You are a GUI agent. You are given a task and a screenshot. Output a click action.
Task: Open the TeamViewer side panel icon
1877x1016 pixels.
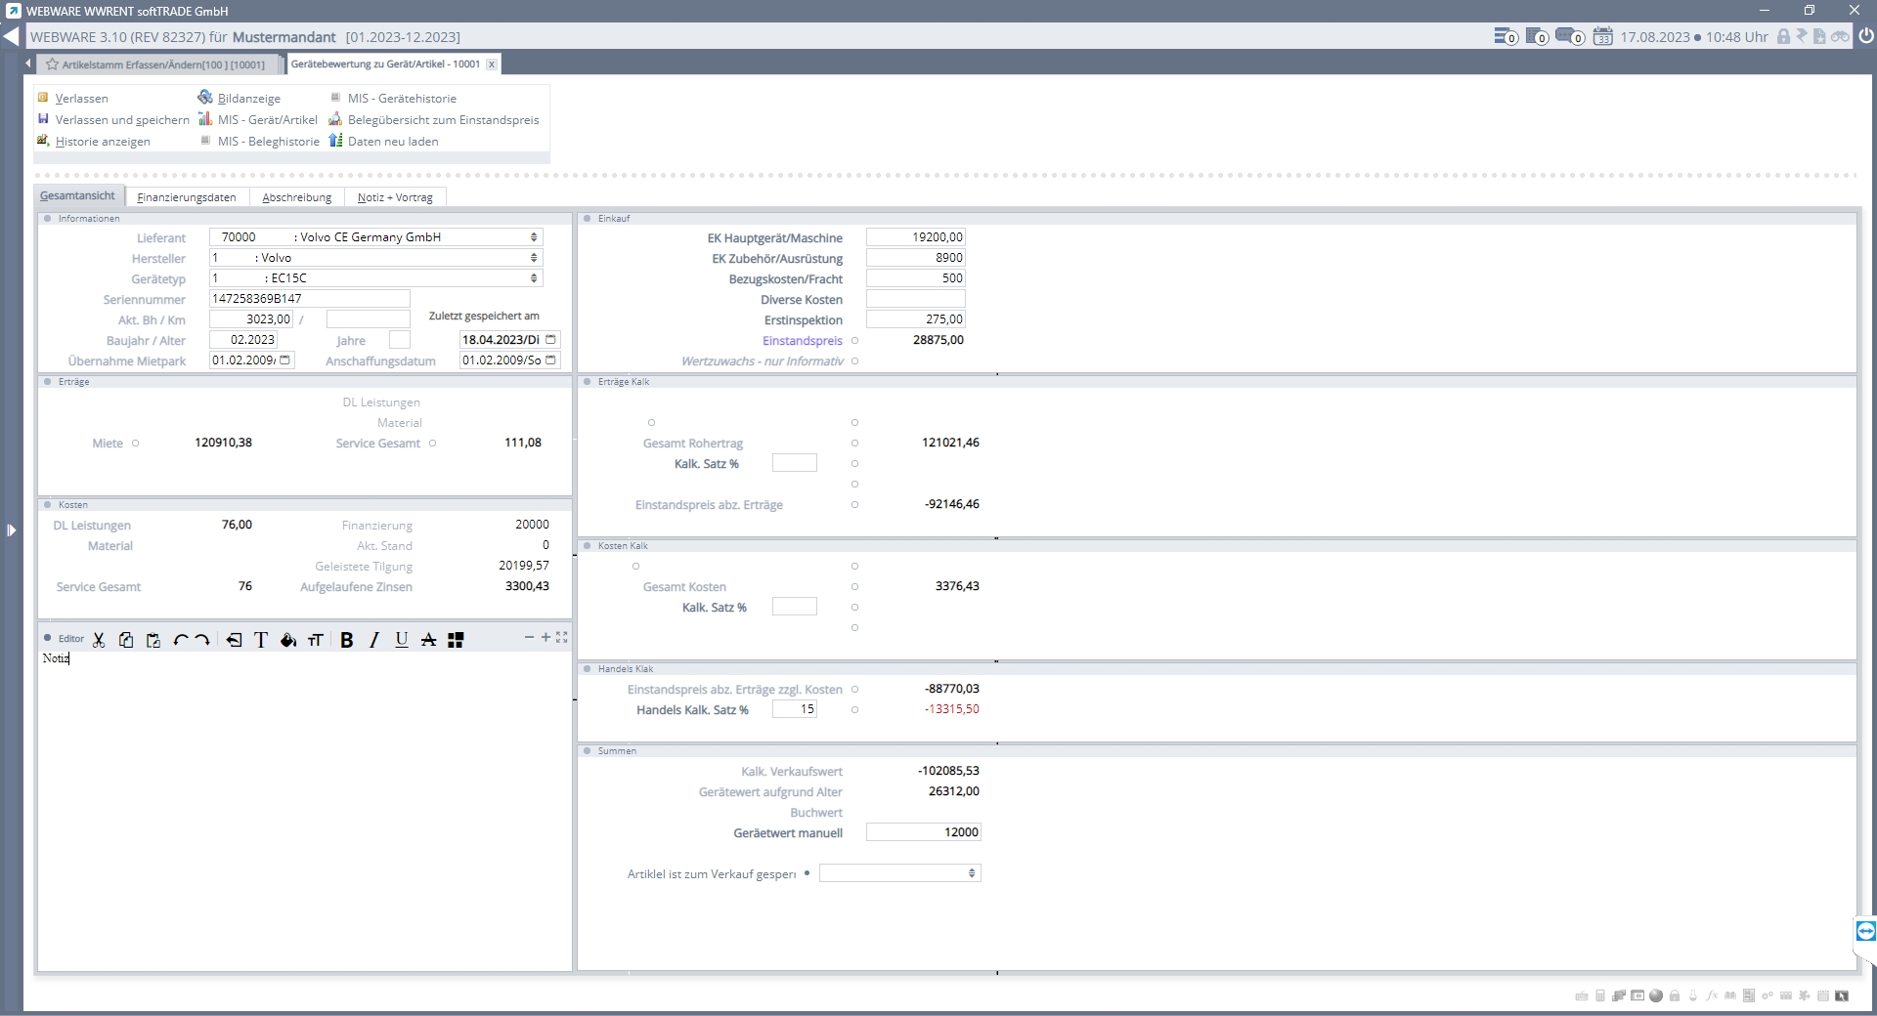(x=1865, y=931)
